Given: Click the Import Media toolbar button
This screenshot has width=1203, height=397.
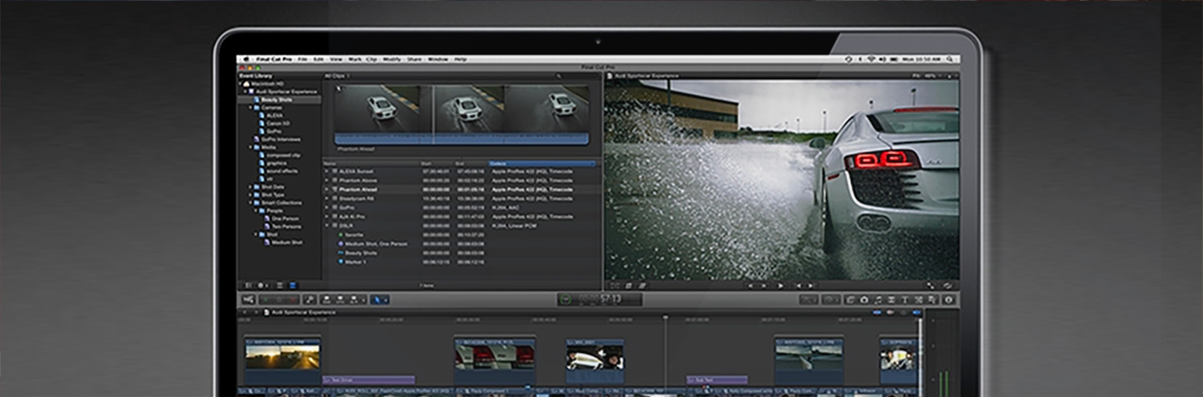Looking at the screenshot, I should [x=249, y=300].
